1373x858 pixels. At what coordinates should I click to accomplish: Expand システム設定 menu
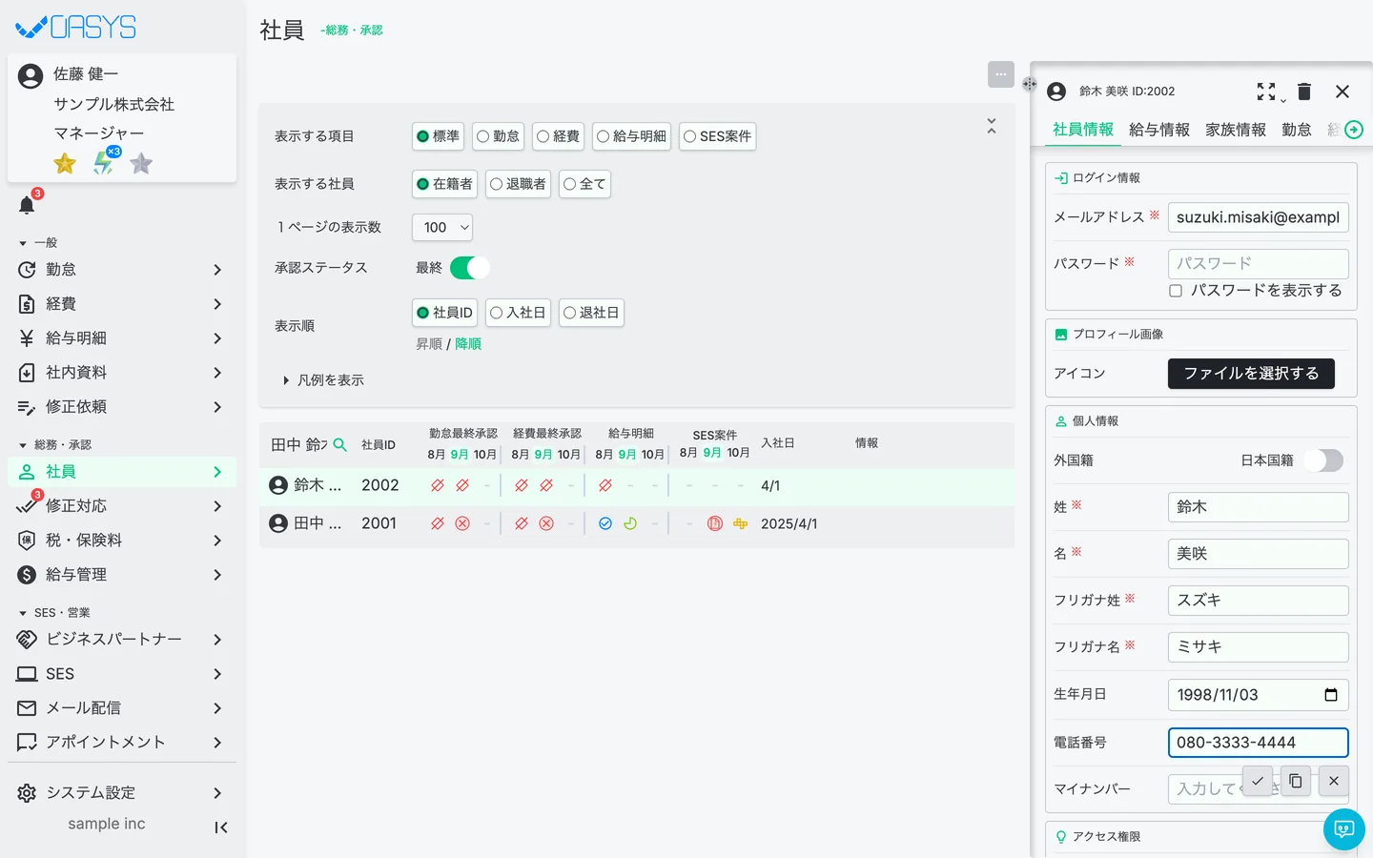(122, 793)
